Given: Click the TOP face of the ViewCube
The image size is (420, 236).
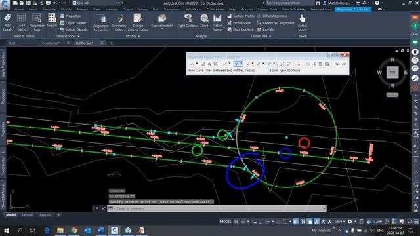Looking at the screenshot, I should click(392, 72).
